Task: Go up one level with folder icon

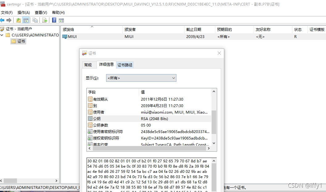Action: point(19,20)
